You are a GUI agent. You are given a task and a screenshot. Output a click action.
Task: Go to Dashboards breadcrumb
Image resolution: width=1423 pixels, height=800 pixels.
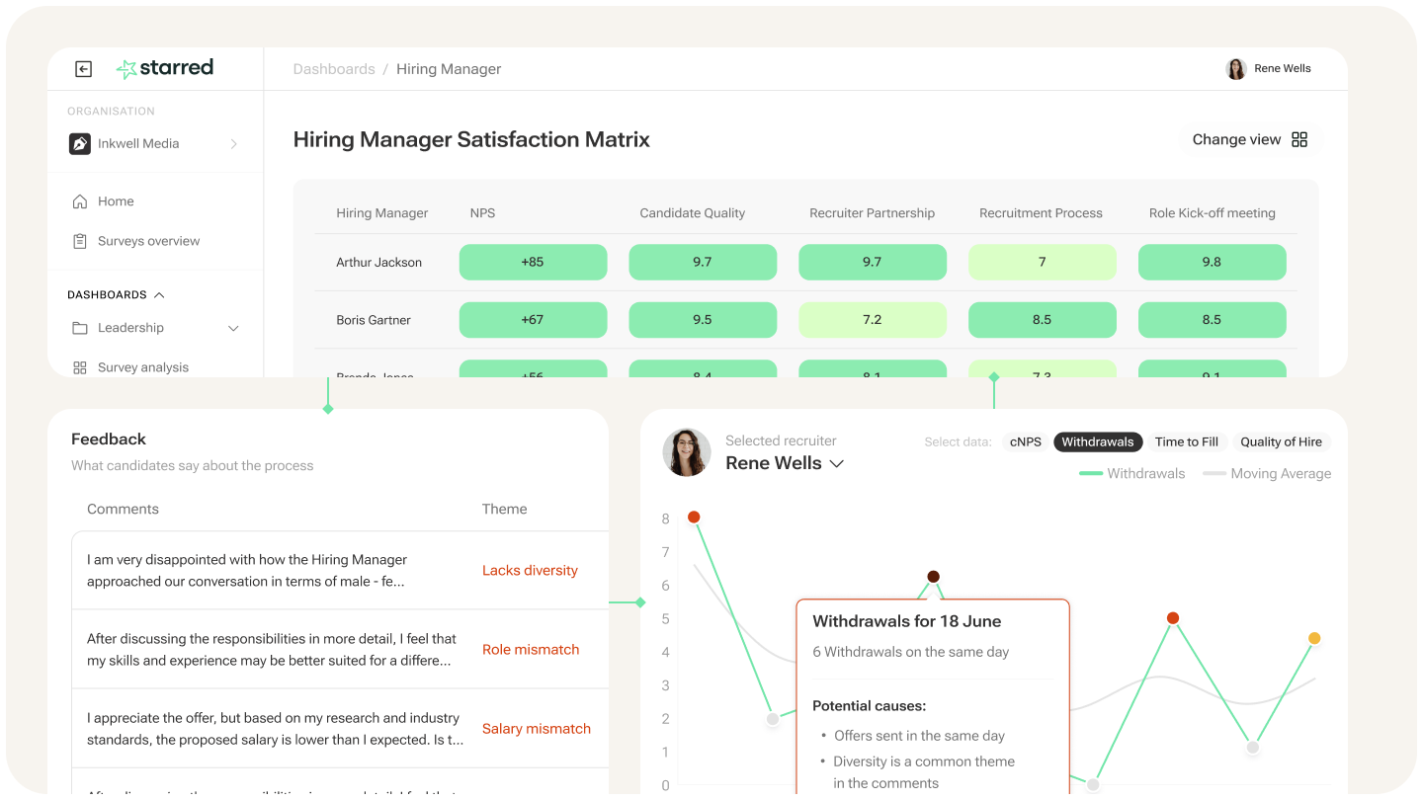tap(334, 69)
